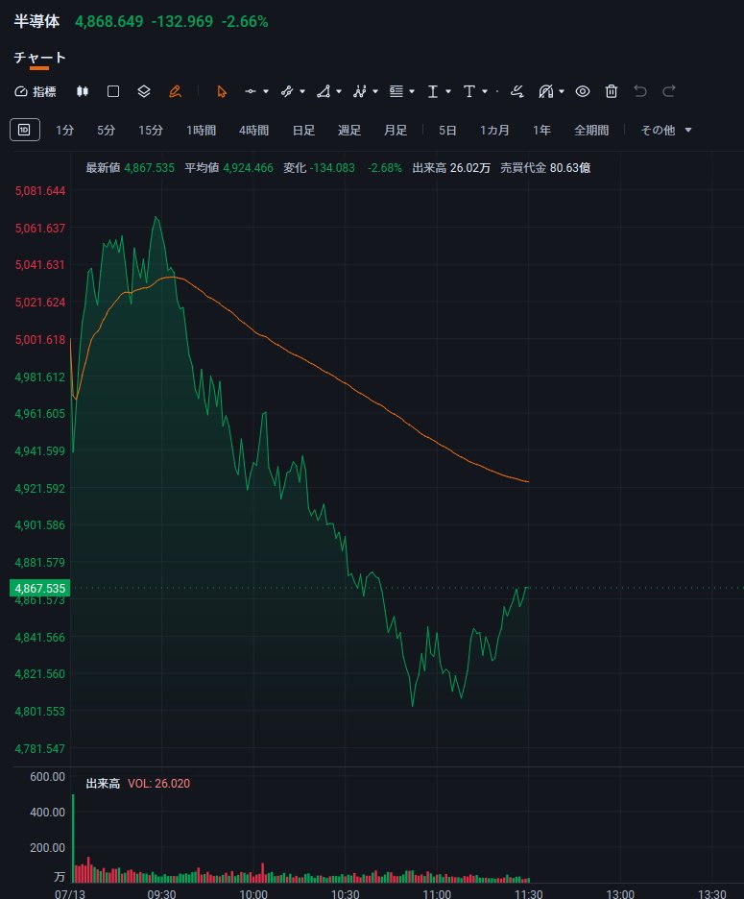Click the 出来高 volume panel label
Viewport: 744px width, 899px height.
pyautogui.click(x=103, y=783)
